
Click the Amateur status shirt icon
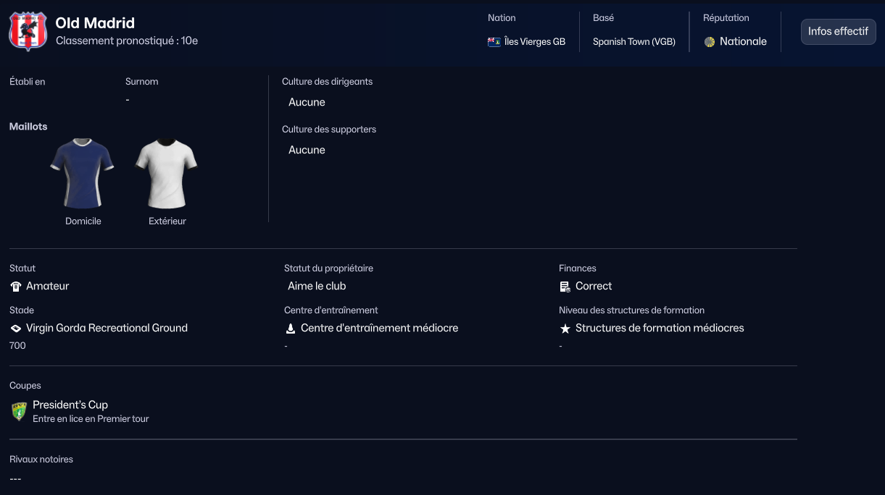click(16, 287)
